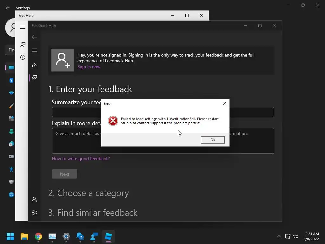The height and width of the screenshot is (244, 325).
Task: Close the Feedback Hub window
Action: click(x=275, y=26)
